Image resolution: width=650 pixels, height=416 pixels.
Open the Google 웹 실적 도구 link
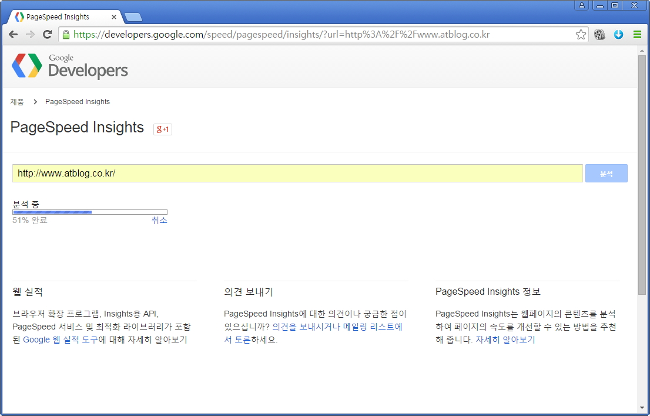[61, 340]
